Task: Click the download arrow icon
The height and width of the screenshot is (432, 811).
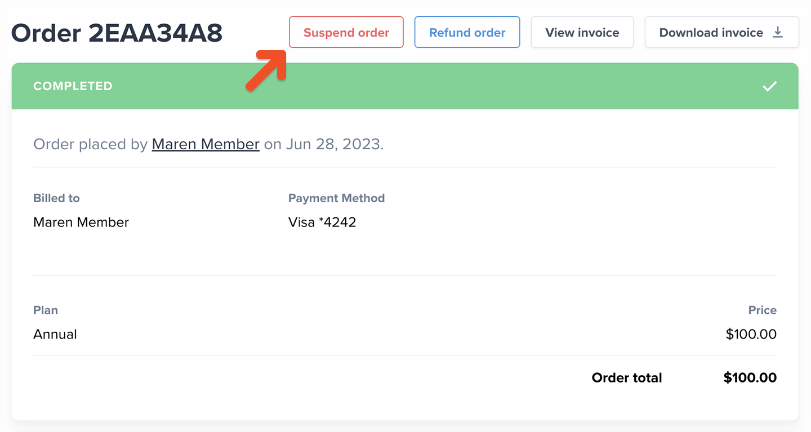Action: pyautogui.click(x=778, y=32)
